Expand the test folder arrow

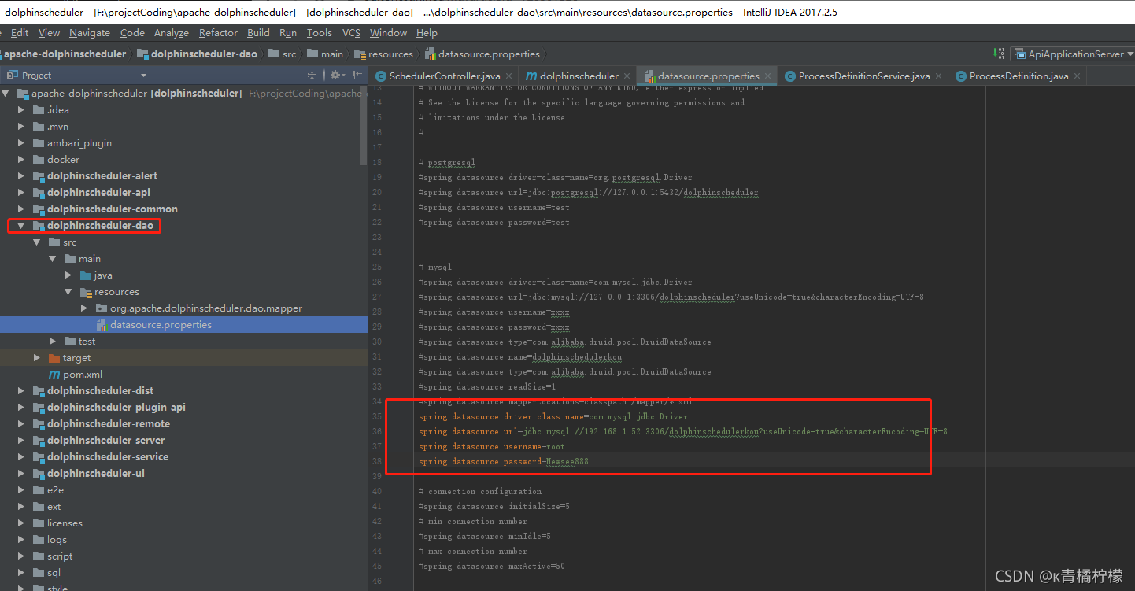coord(53,342)
